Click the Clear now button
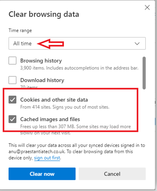Image resolution: width=157 pixels, height=191 pixels. pos(42,174)
